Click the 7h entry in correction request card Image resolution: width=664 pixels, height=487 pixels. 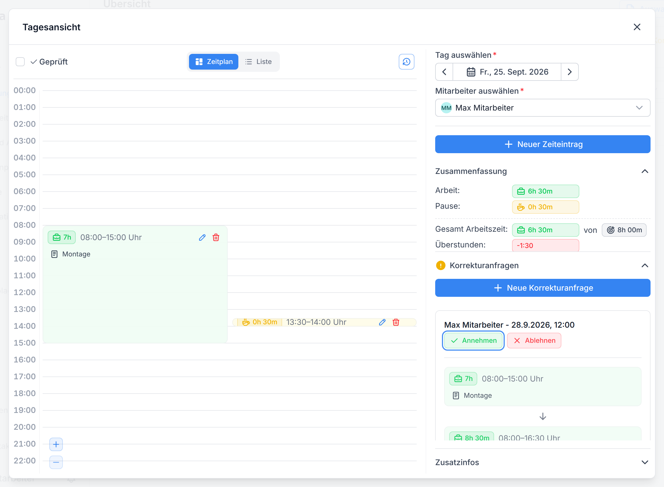point(543,387)
